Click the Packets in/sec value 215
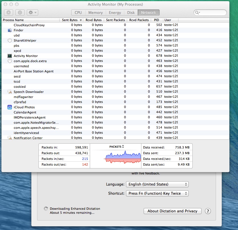This screenshot has width=238, height=230. [x=85, y=159]
